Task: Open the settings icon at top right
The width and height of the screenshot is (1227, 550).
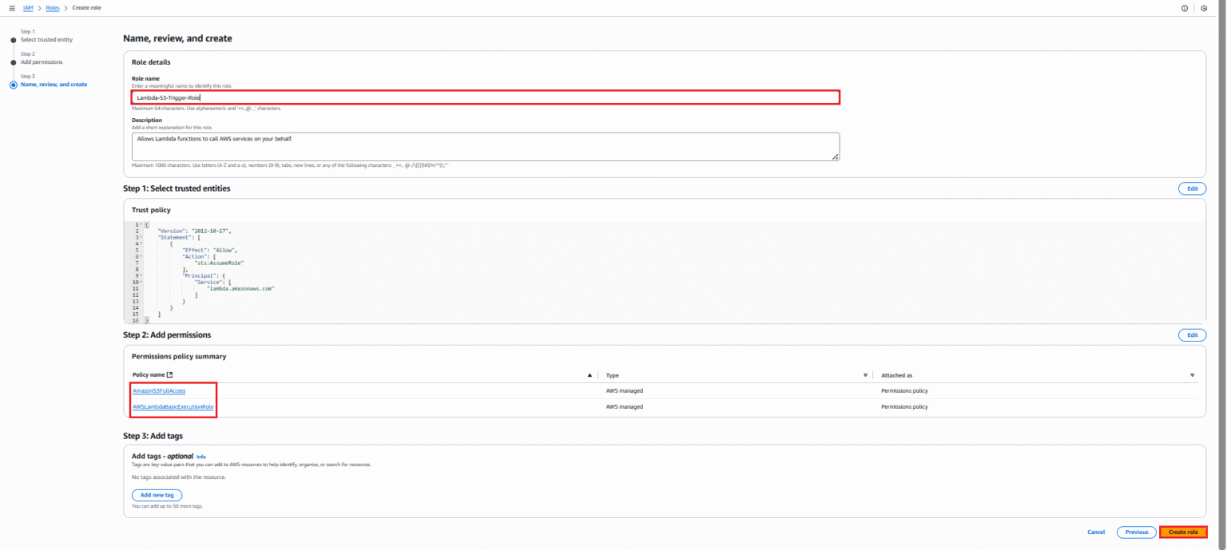Action: [1205, 8]
